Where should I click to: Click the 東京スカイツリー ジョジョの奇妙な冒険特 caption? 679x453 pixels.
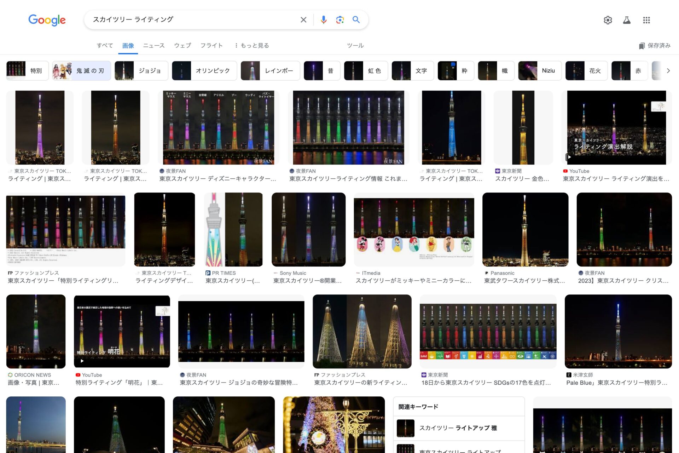239,383
